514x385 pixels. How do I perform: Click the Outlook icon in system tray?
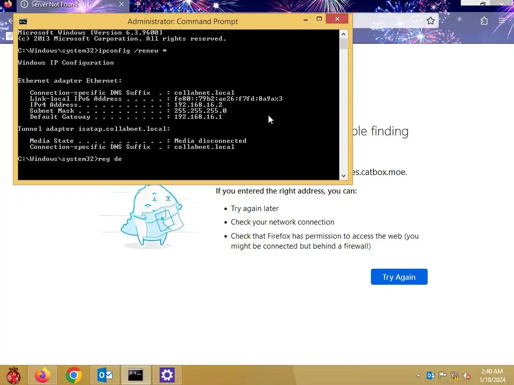[x=431, y=375]
